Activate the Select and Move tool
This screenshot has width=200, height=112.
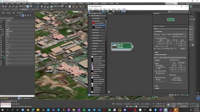[x=42, y=7]
